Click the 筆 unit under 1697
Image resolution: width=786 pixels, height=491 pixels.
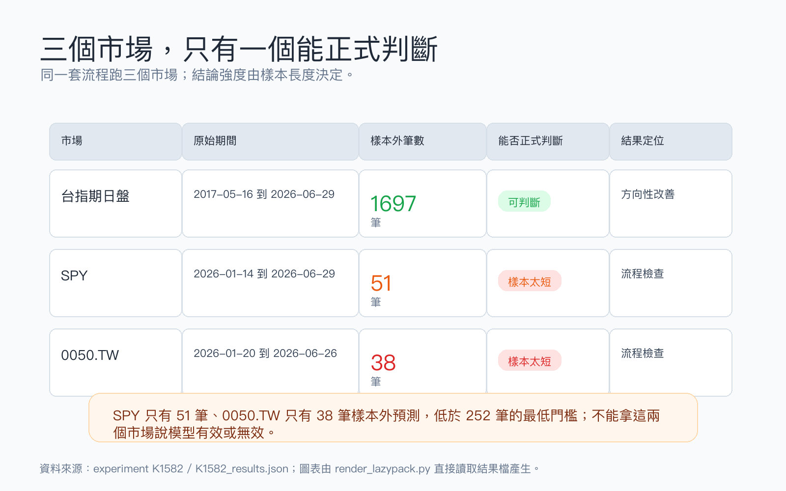(x=376, y=223)
